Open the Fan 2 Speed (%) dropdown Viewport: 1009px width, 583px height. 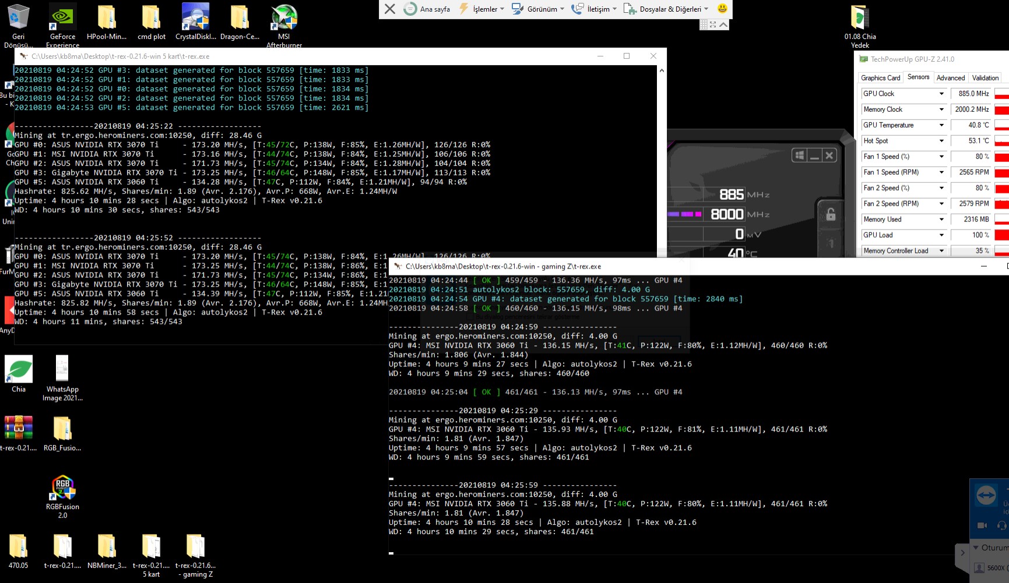(941, 188)
